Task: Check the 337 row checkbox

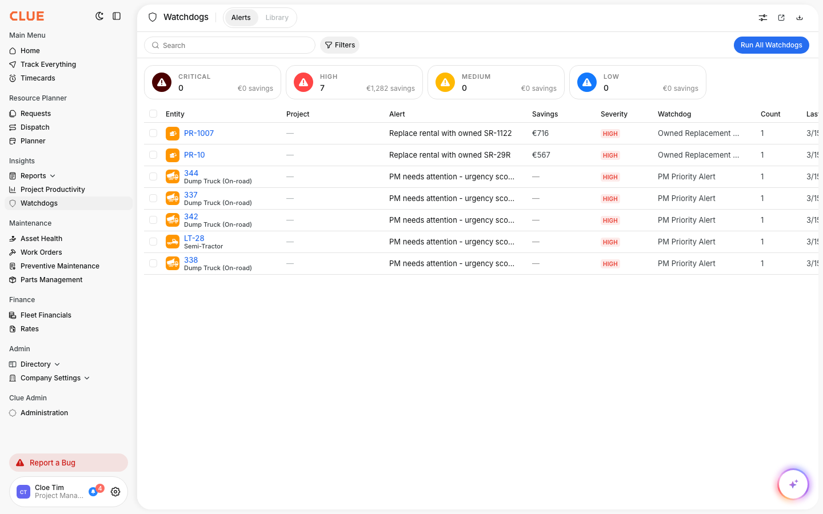Action: tap(153, 198)
